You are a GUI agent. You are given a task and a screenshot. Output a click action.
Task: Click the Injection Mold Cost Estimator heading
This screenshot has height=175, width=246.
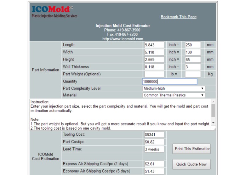point(123,26)
